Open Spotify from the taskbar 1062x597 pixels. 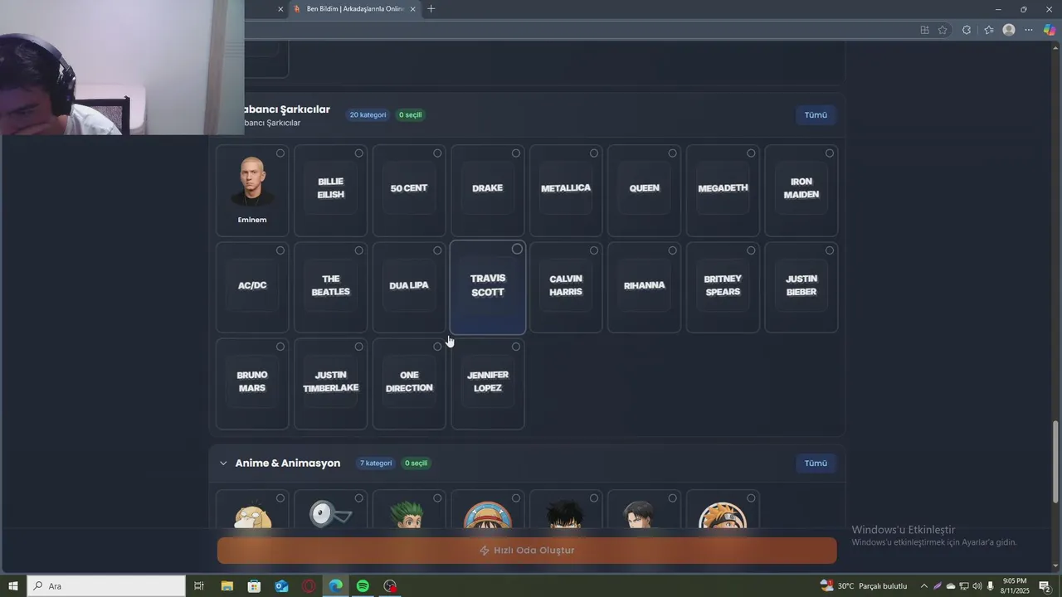point(363,586)
